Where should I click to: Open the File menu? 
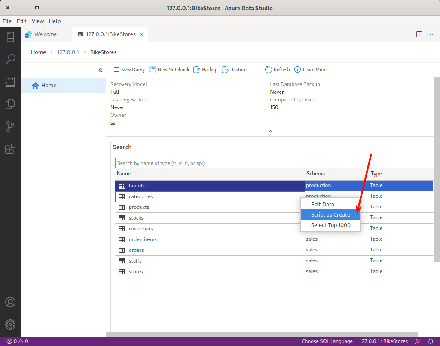pos(7,21)
